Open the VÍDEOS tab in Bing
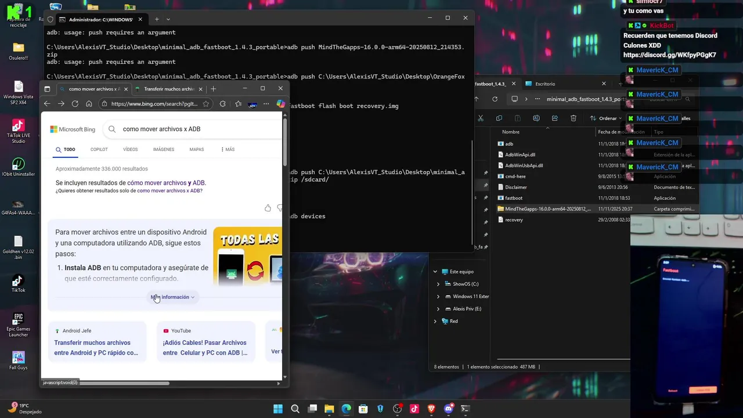This screenshot has height=418, width=743. pyautogui.click(x=131, y=149)
